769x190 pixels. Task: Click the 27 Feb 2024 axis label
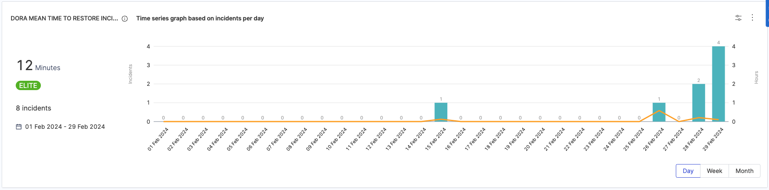[x=674, y=139]
